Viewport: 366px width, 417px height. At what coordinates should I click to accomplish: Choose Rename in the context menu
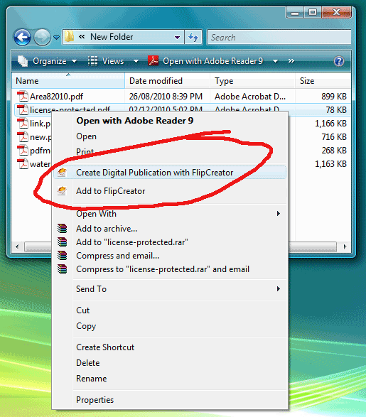point(91,379)
